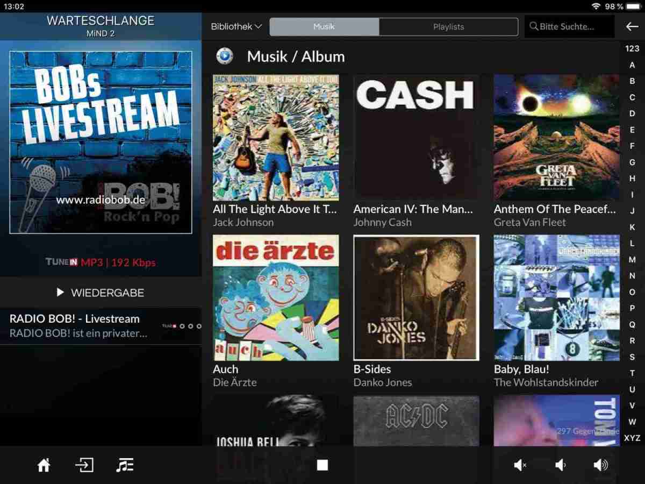Jump to letter W in index

[632, 422]
